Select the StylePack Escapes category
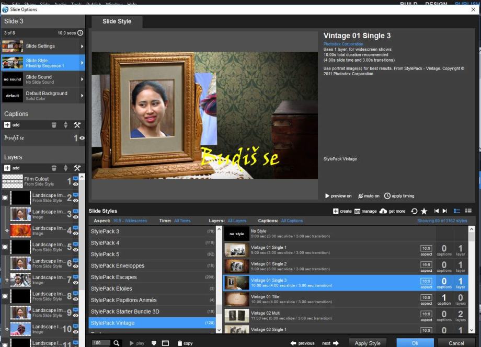Screen dimensions: 481x347 [113, 277]
